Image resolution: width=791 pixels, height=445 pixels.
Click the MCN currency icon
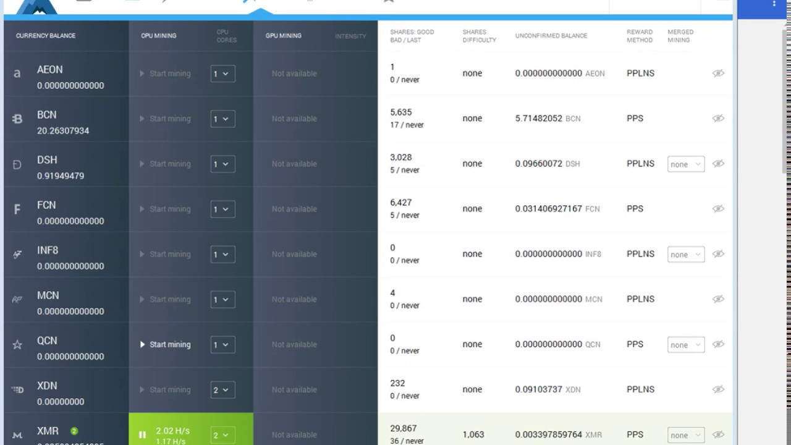pos(17,299)
